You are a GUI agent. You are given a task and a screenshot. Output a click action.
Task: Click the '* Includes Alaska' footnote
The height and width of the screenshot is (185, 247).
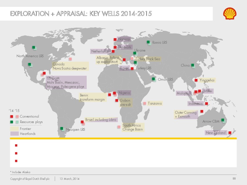pos(20,172)
